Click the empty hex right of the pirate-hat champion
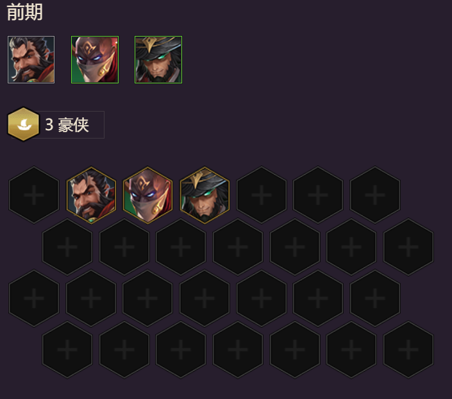 click(x=262, y=195)
